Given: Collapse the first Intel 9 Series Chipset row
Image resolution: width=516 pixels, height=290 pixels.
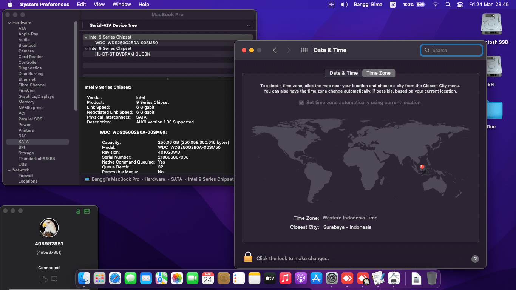Looking at the screenshot, I should click(x=86, y=37).
